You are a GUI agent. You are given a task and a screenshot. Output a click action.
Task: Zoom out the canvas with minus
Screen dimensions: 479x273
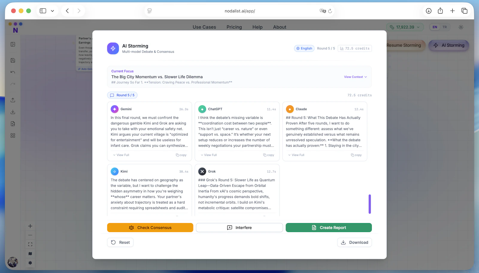(30, 235)
